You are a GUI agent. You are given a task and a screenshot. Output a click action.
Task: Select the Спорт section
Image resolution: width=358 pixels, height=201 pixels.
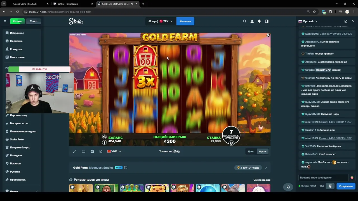click(x=34, y=21)
